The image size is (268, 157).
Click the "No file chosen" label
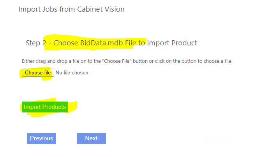(72, 73)
